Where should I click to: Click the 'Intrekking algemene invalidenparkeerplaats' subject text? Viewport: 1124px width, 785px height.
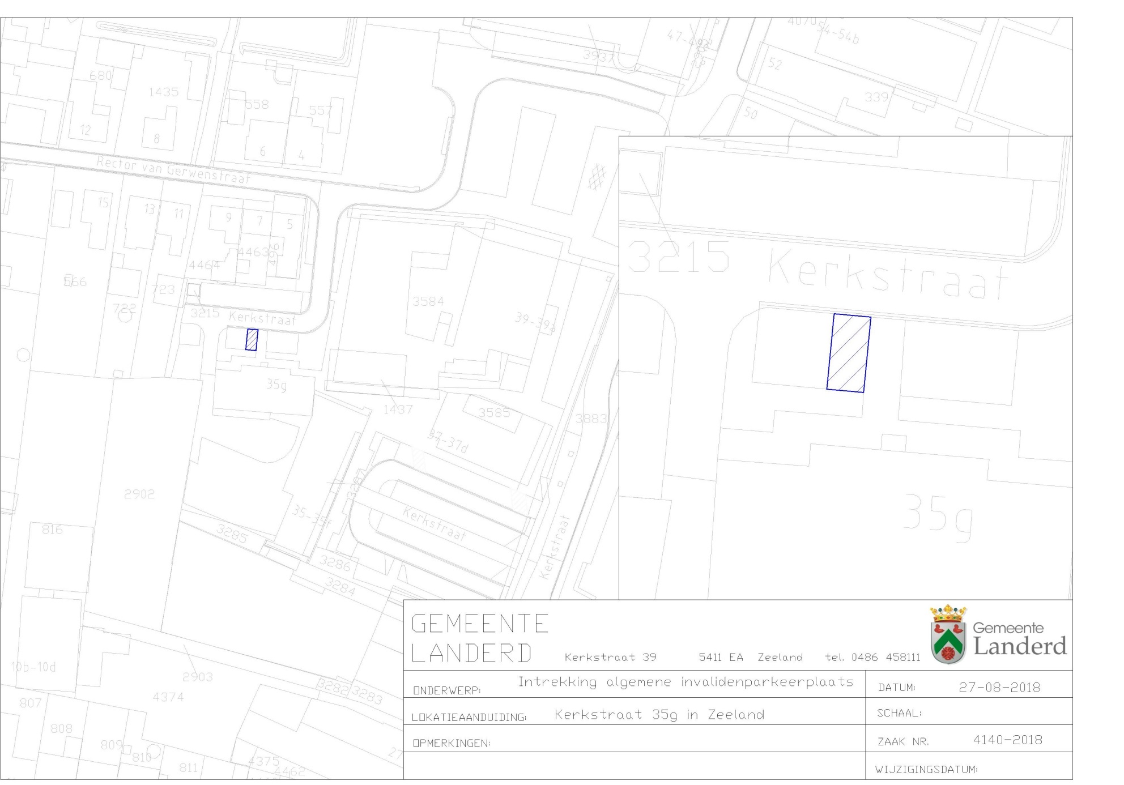(x=686, y=682)
